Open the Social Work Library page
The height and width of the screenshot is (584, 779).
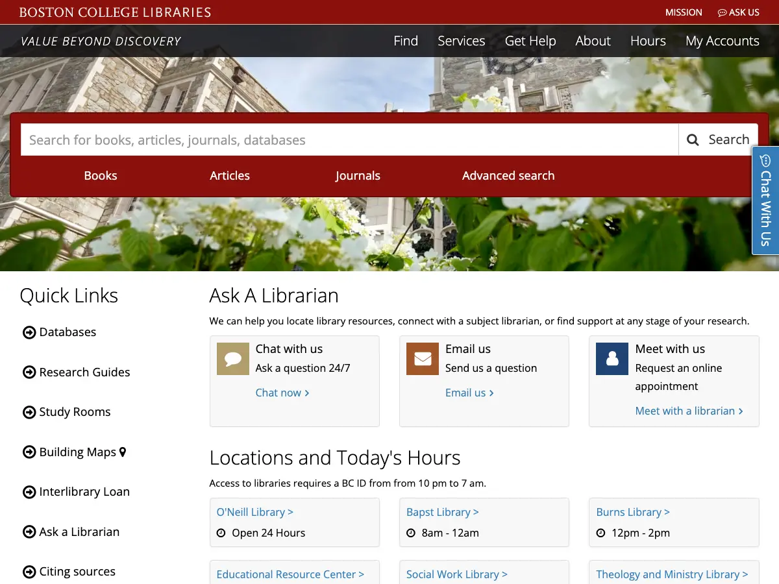457,574
